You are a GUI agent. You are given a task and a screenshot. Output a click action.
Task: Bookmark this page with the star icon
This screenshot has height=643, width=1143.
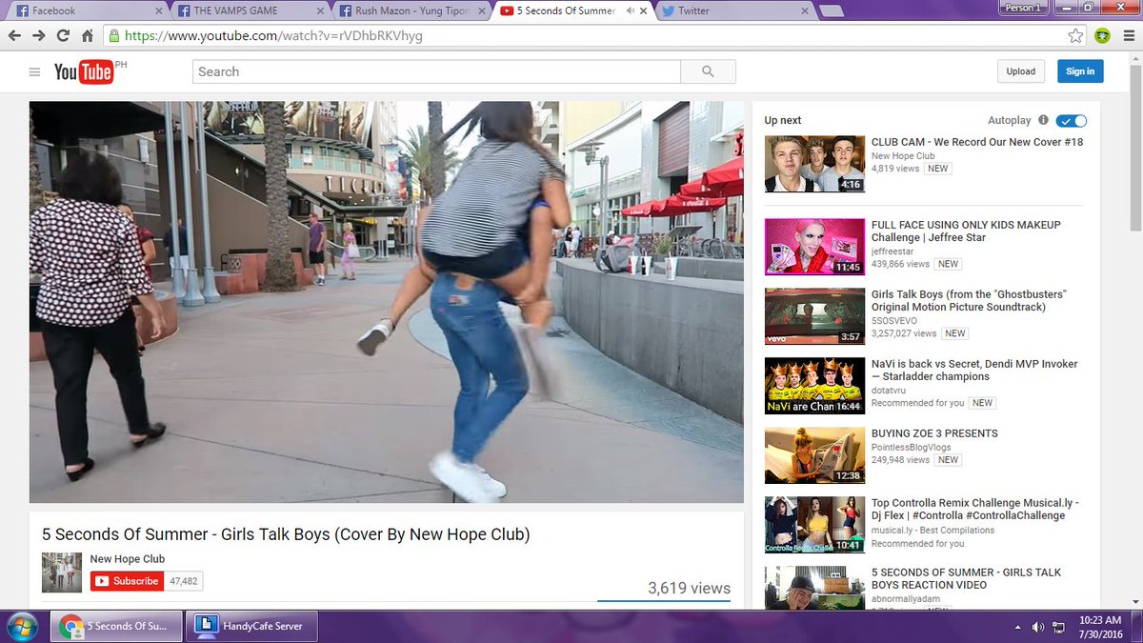(1075, 36)
